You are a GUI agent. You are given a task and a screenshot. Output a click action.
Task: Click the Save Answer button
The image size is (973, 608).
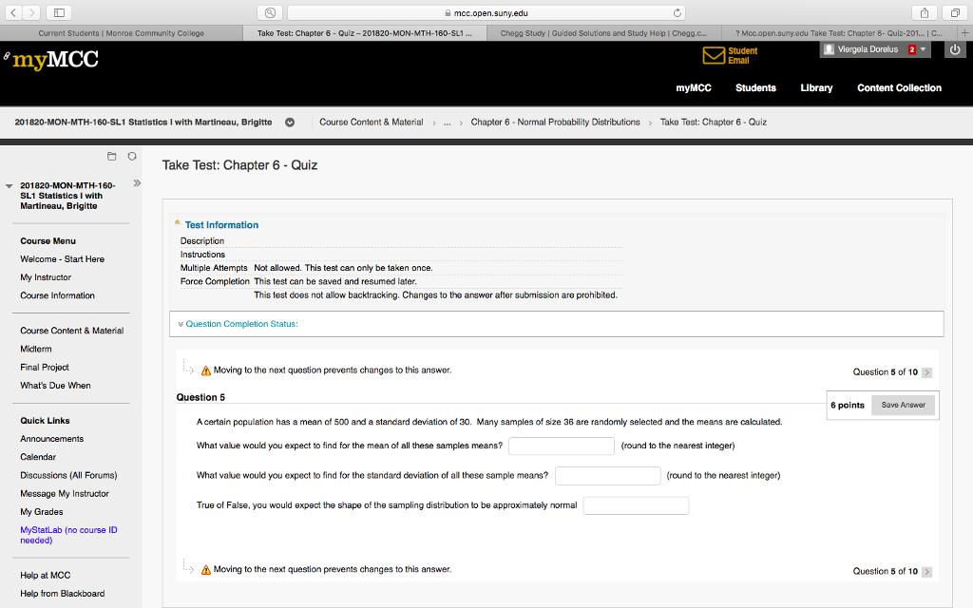click(x=903, y=405)
